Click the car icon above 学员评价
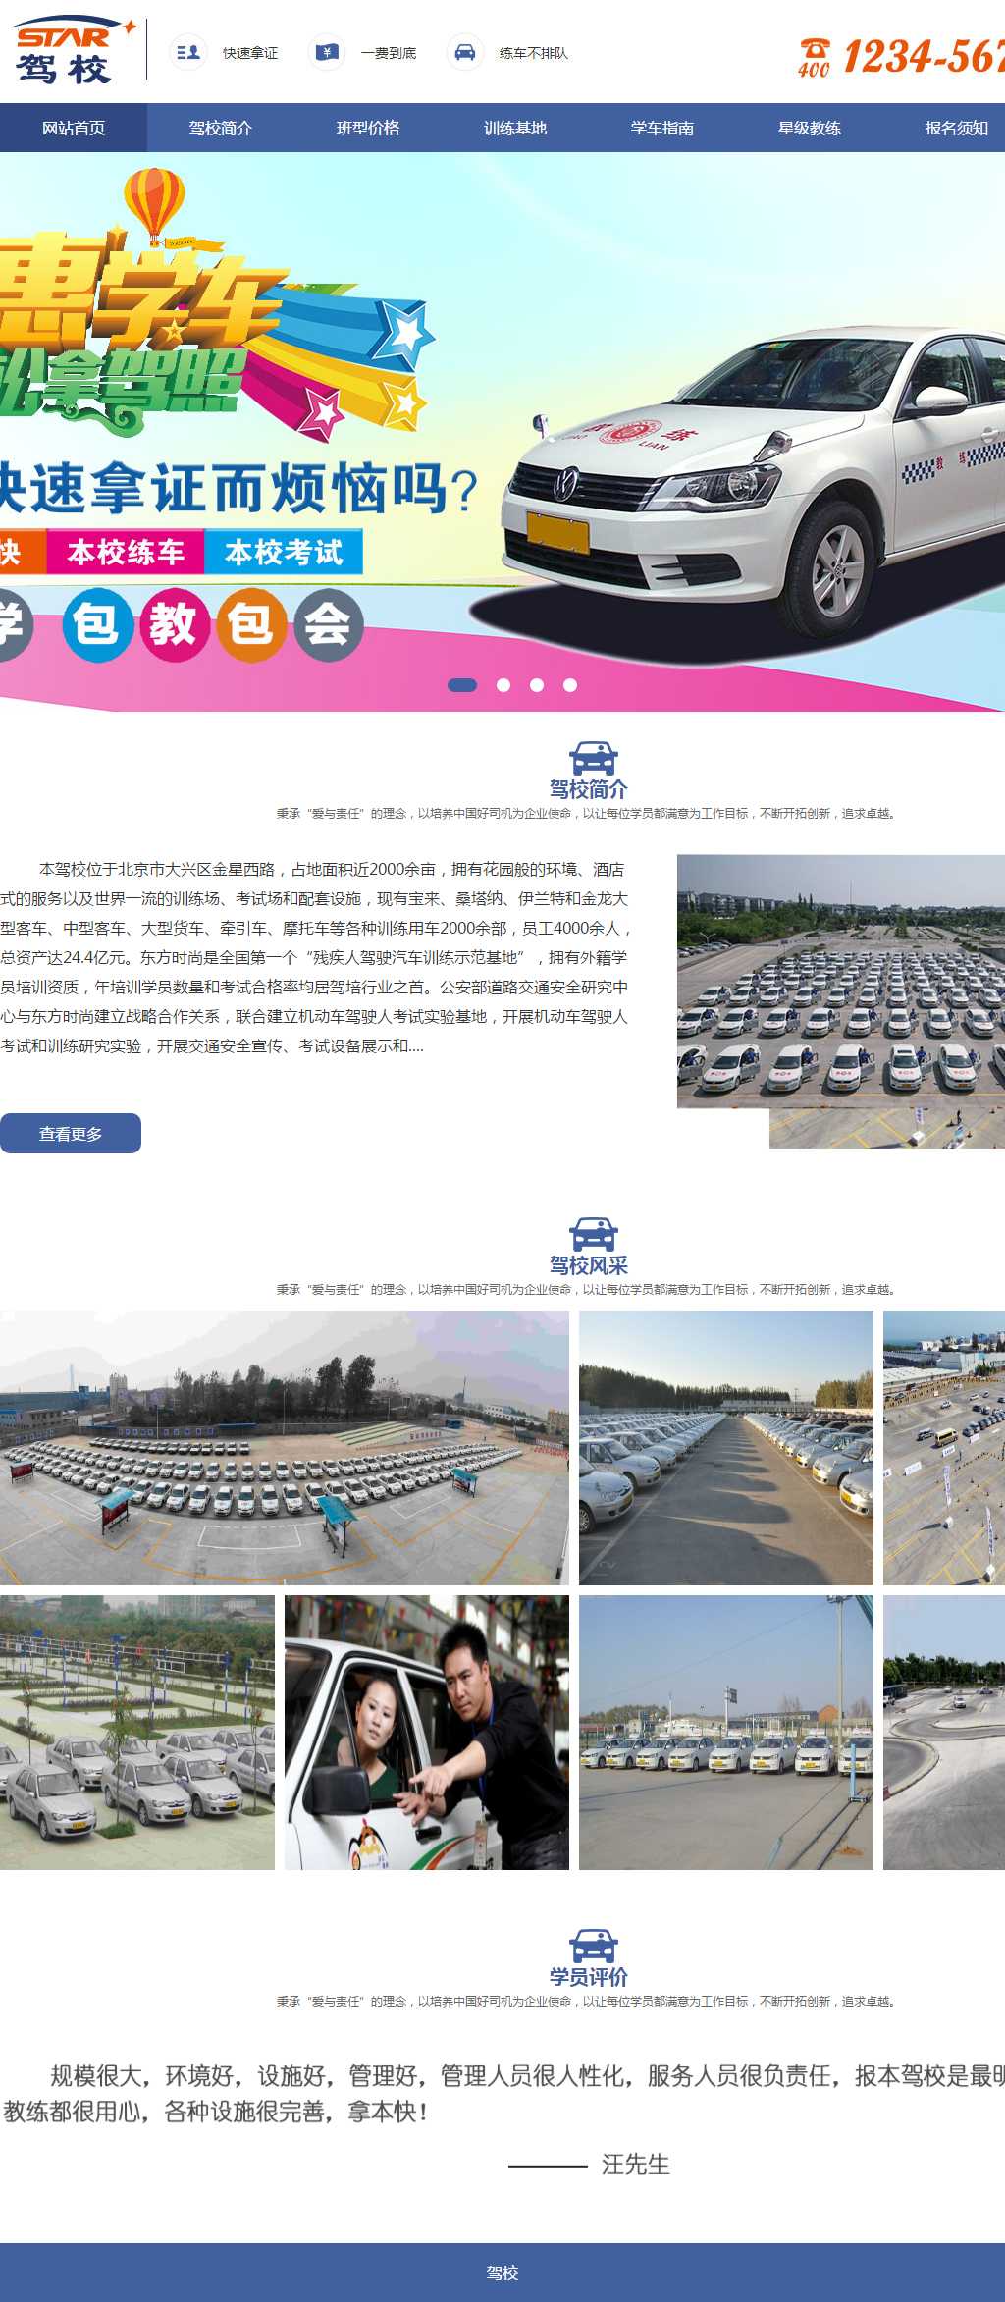The width and height of the screenshot is (1005, 2302). pos(594,1947)
